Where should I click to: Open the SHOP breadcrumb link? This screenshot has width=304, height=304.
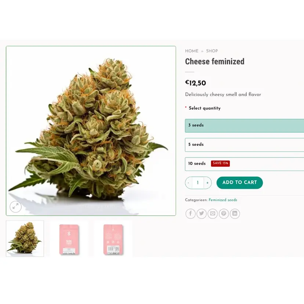click(212, 51)
